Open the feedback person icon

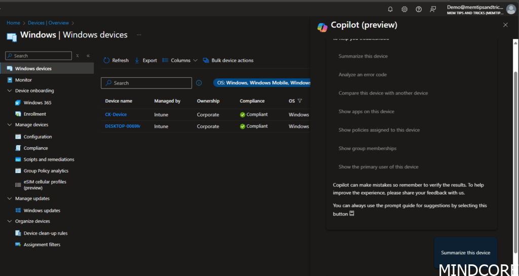tap(433, 9)
